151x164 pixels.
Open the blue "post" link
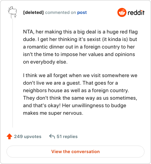[x=82, y=12]
